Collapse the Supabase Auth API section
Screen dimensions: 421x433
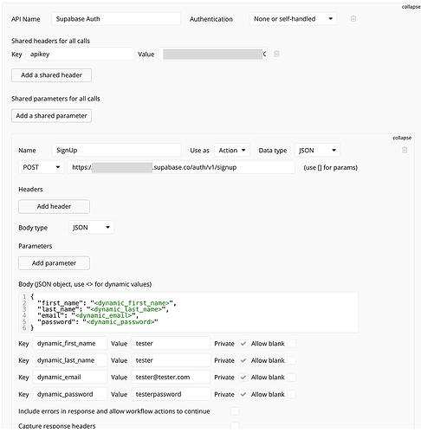tap(411, 7)
